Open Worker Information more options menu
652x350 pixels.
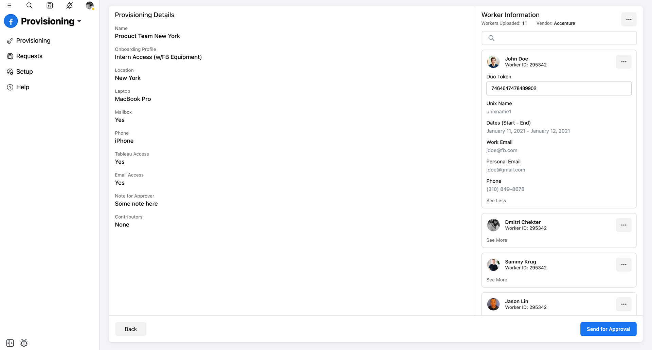coord(629,19)
